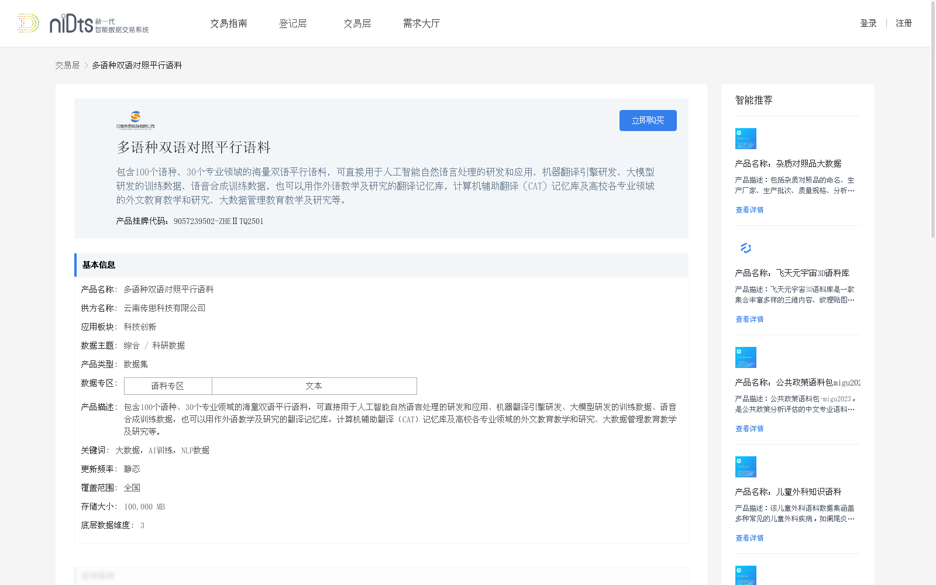Click the 杂质对照品大数据 thumbnail icon
This screenshot has height=585, width=936.
point(746,139)
